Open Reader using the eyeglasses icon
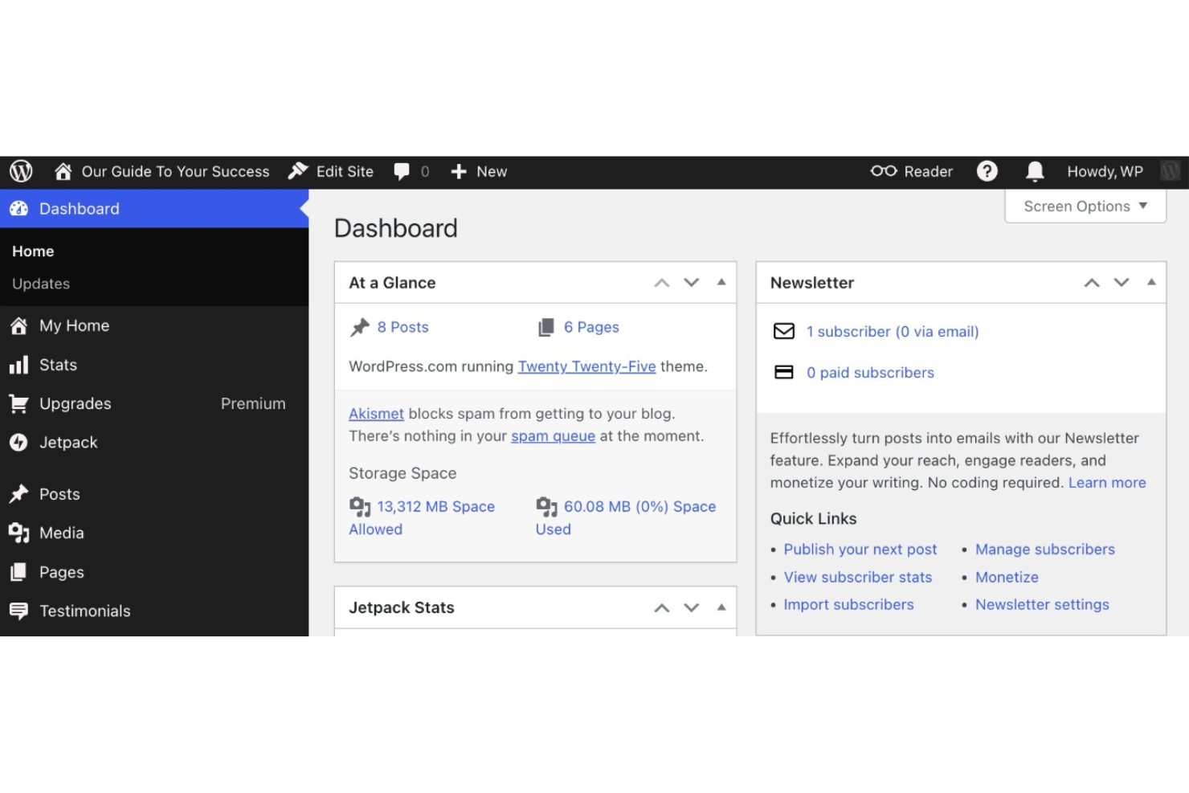 884,171
